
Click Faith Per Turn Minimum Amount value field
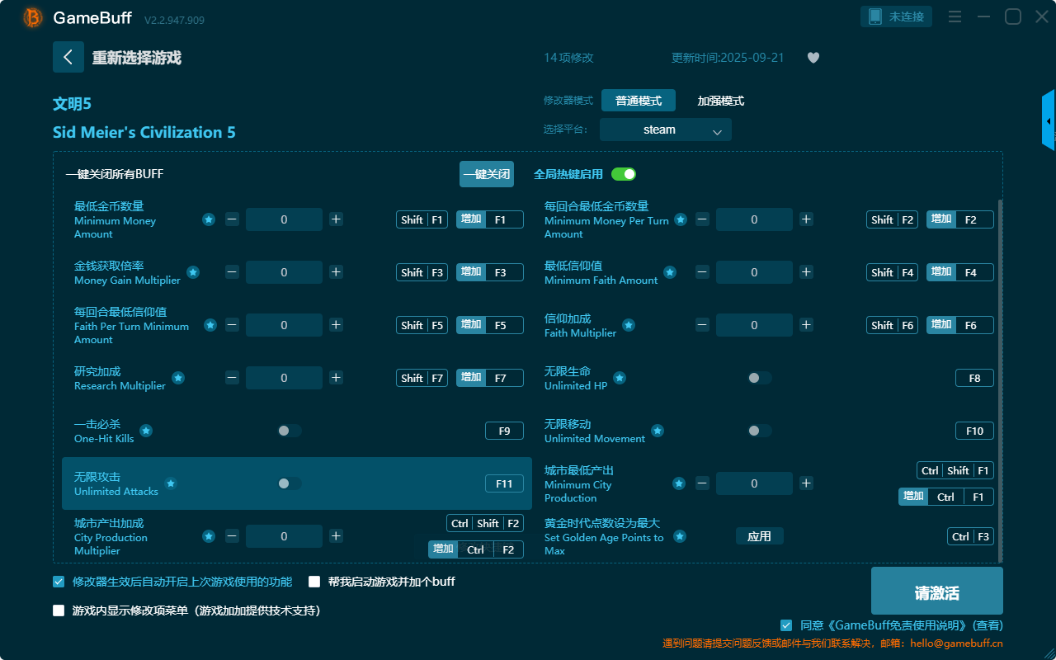[x=284, y=325]
